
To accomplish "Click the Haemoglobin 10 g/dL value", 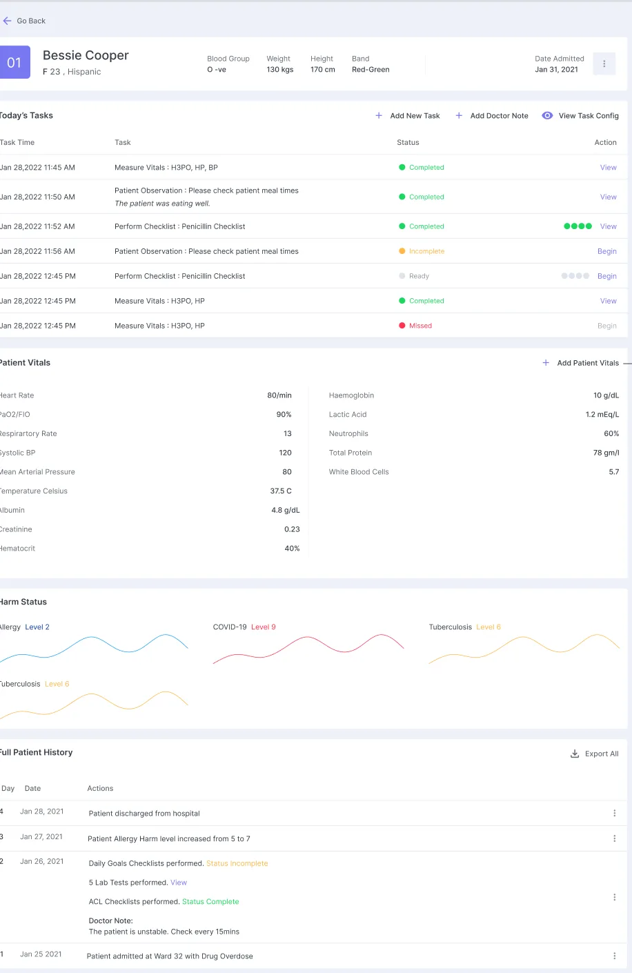I will click(606, 395).
